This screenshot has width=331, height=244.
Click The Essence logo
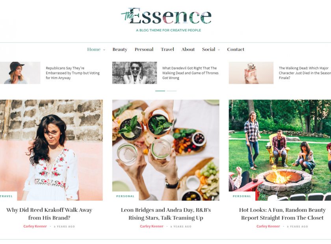[166, 16]
